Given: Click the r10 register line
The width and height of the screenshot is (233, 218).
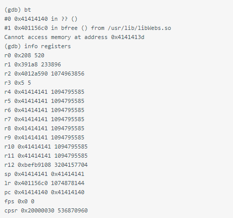Looking at the screenshot, I should coord(46,147).
